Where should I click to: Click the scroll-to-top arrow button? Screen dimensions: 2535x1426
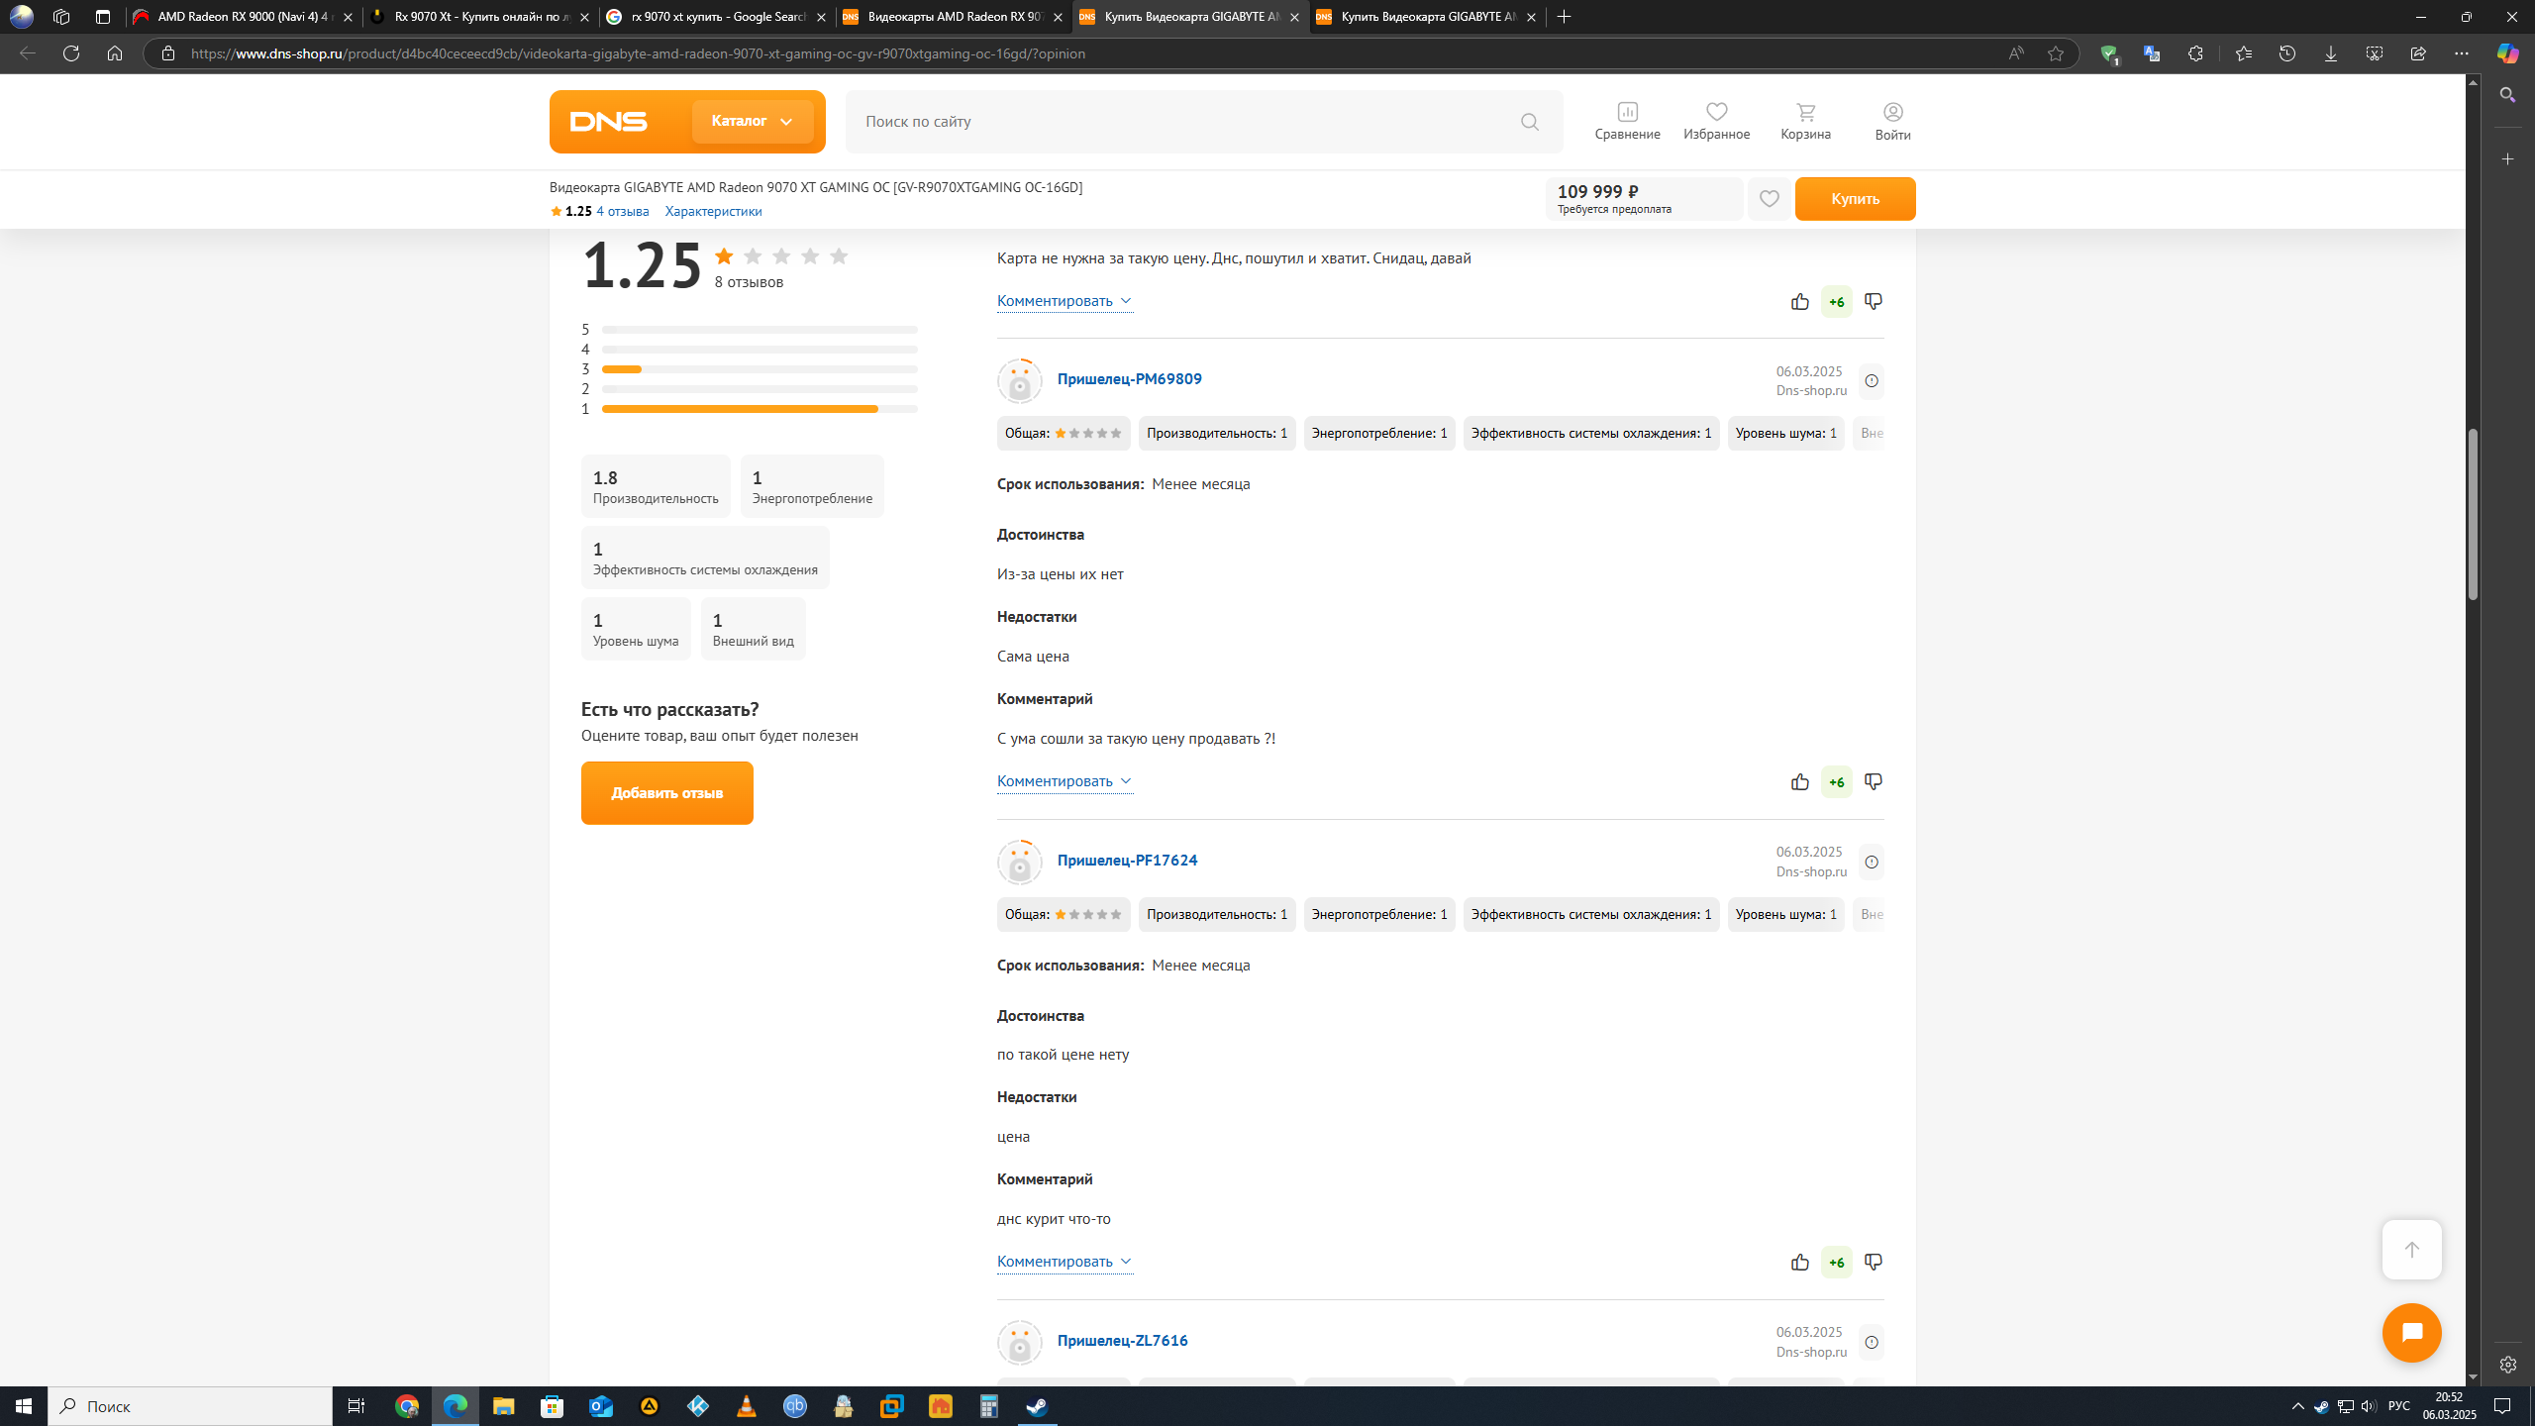2411,1250
